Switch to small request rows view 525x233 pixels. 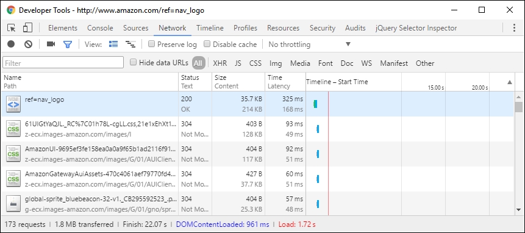(130, 44)
